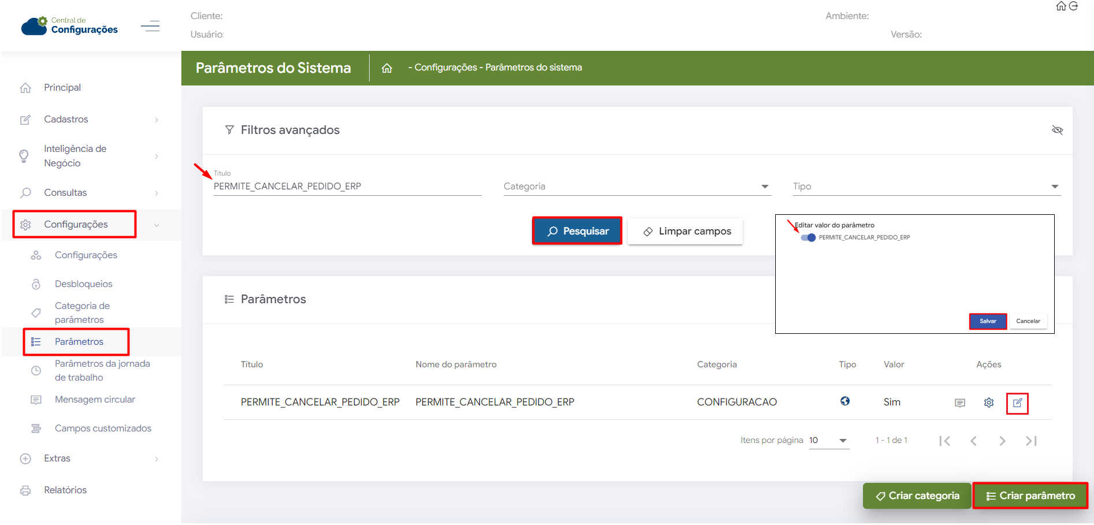Screen dimensions: 1094x525
Task: Click the logout icon at top right
Action: pyautogui.click(x=1074, y=6)
